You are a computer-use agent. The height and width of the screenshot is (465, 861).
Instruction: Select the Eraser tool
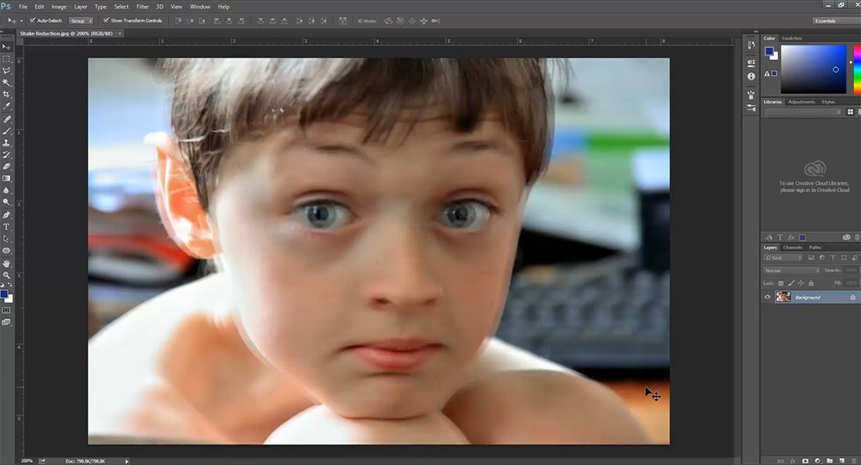pos(6,166)
